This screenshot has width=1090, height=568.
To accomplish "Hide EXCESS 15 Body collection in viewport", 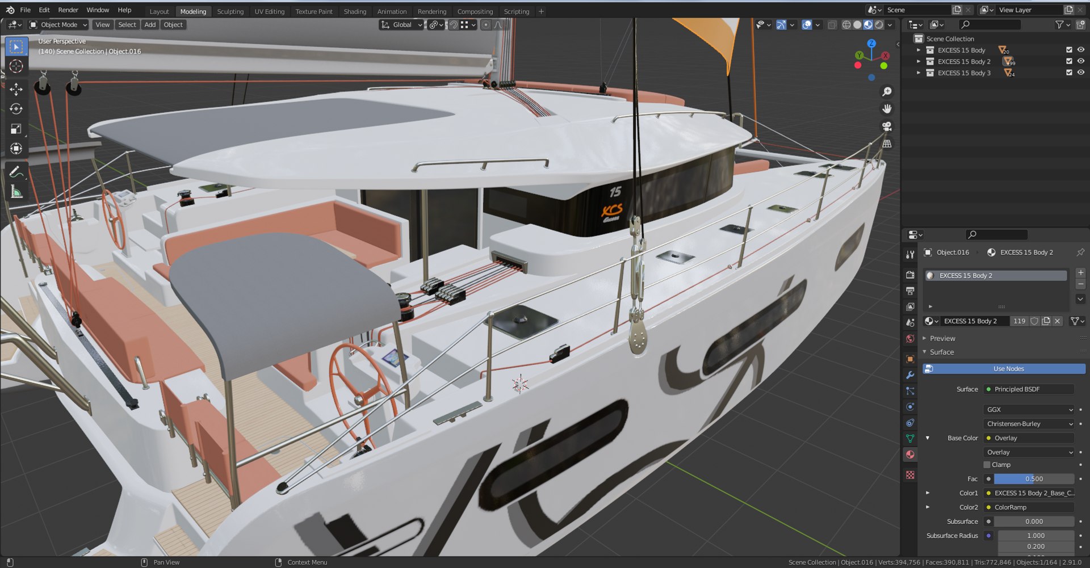I will click(x=1081, y=50).
